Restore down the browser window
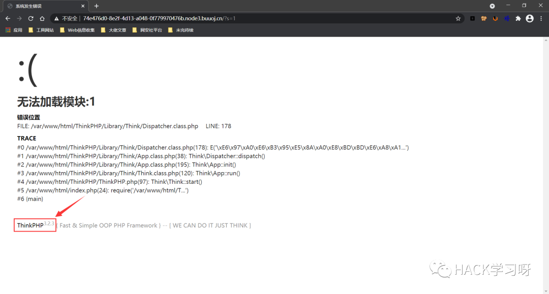Screen dimensions: 549x294 click(524, 5)
